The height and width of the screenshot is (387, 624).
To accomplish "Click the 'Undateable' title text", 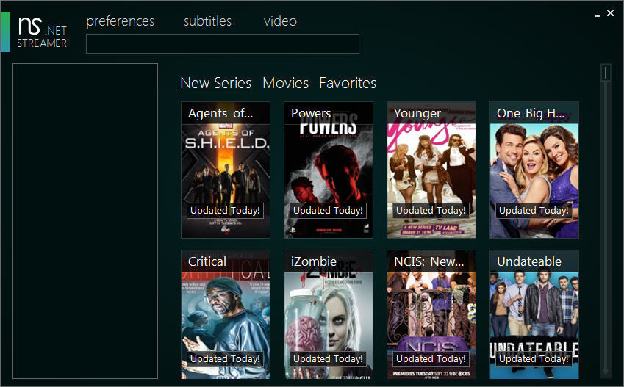I will [529, 261].
